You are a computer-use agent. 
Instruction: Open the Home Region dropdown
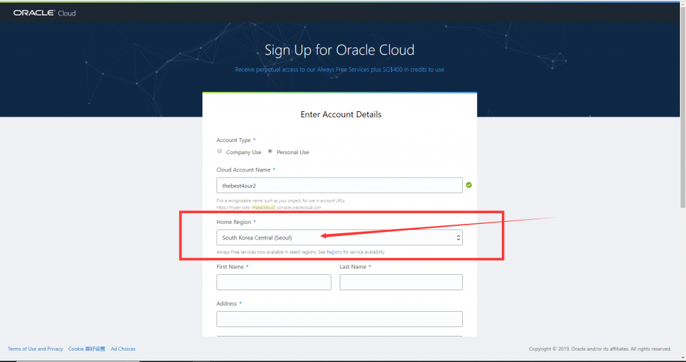[339, 237]
